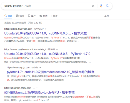Image resolution: width=130 pixels, height=103 pixels.
Task: Open result titled Ubuntu 20.04安装CUDA 11.0、cuDNN 8.0.5、PyTorch 1.7.0
Action: (x=47, y=54)
